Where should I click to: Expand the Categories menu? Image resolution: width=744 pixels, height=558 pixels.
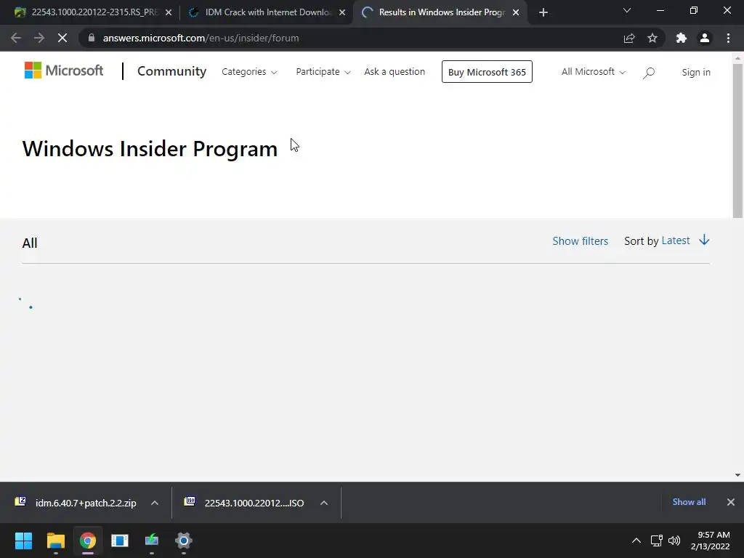coord(249,72)
